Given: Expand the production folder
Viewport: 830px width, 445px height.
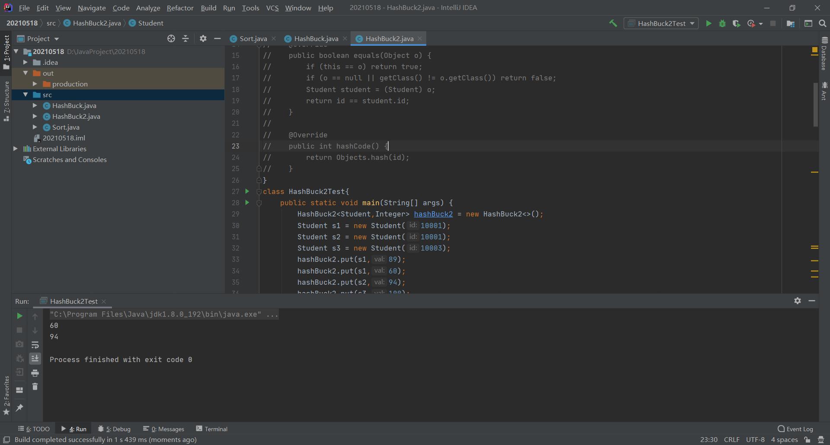Looking at the screenshot, I should (35, 84).
